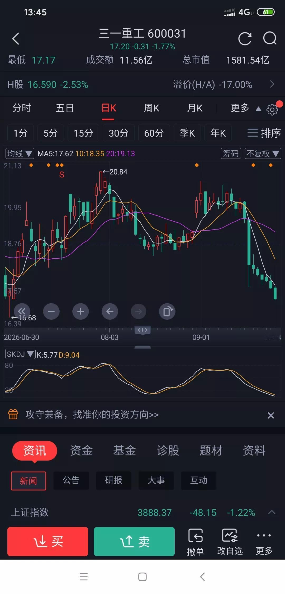Select the 年K period option
Image resolution: width=285 pixels, height=594 pixels.
pos(218,133)
